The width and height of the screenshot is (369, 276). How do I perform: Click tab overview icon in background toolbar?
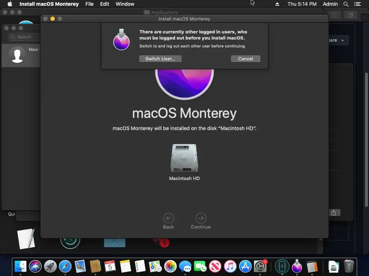[x=351, y=15]
